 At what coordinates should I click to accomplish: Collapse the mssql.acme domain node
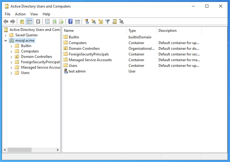6,41
